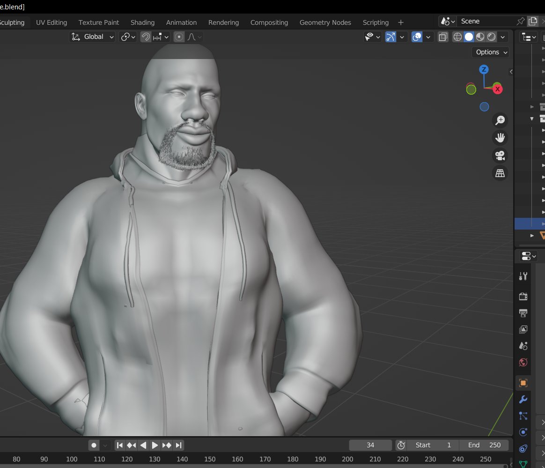
Task: Play the animation forward
Action: (x=155, y=445)
